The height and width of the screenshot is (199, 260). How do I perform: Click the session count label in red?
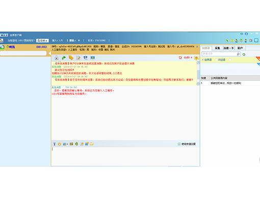coord(188,58)
